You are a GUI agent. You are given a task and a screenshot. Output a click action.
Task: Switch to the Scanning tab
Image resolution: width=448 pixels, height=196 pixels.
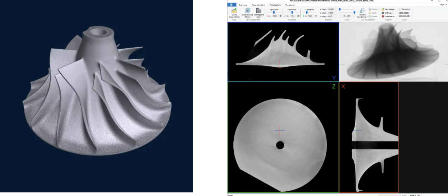click(x=243, y=5)
